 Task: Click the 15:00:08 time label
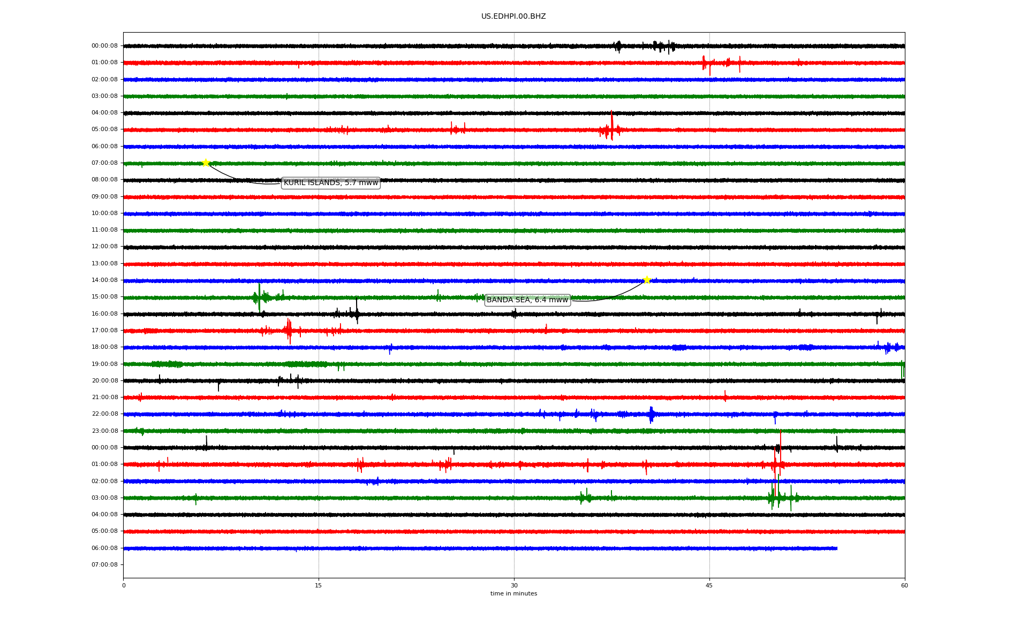click(x=104, y=297)
